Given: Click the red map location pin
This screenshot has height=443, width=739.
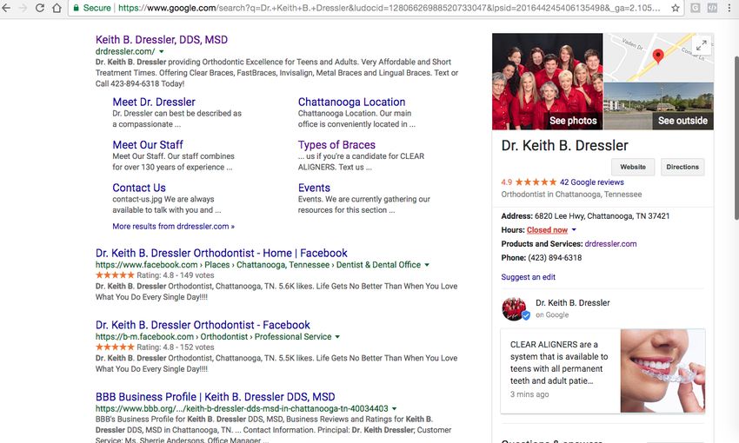Looking at the screenshot, I should click(658, 56).
